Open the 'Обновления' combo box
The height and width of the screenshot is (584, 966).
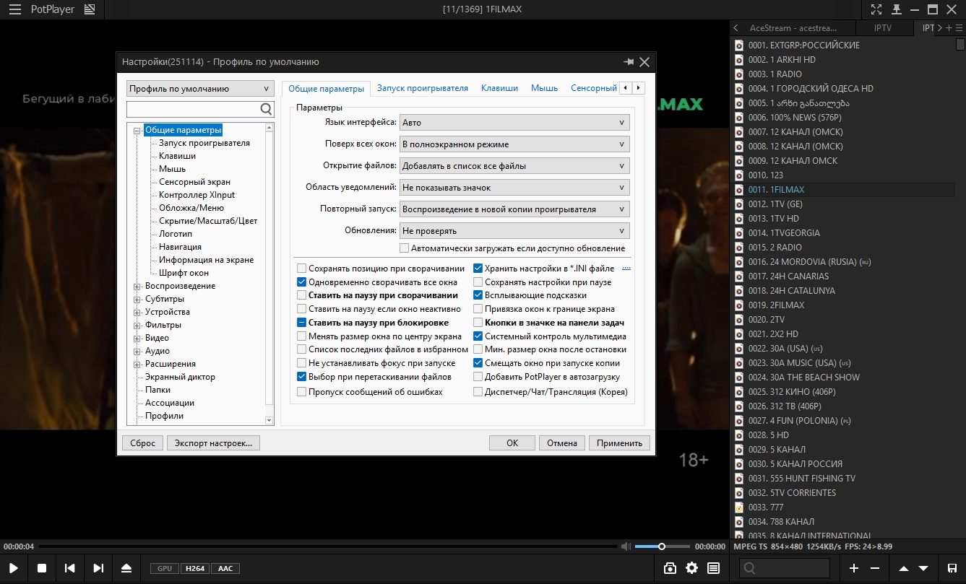coord(514,231)
